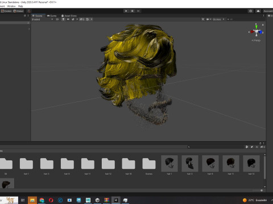Select the hair 1 prefab thumbnail
Screen dimensions: 273x204
click(x=169, y=164)
